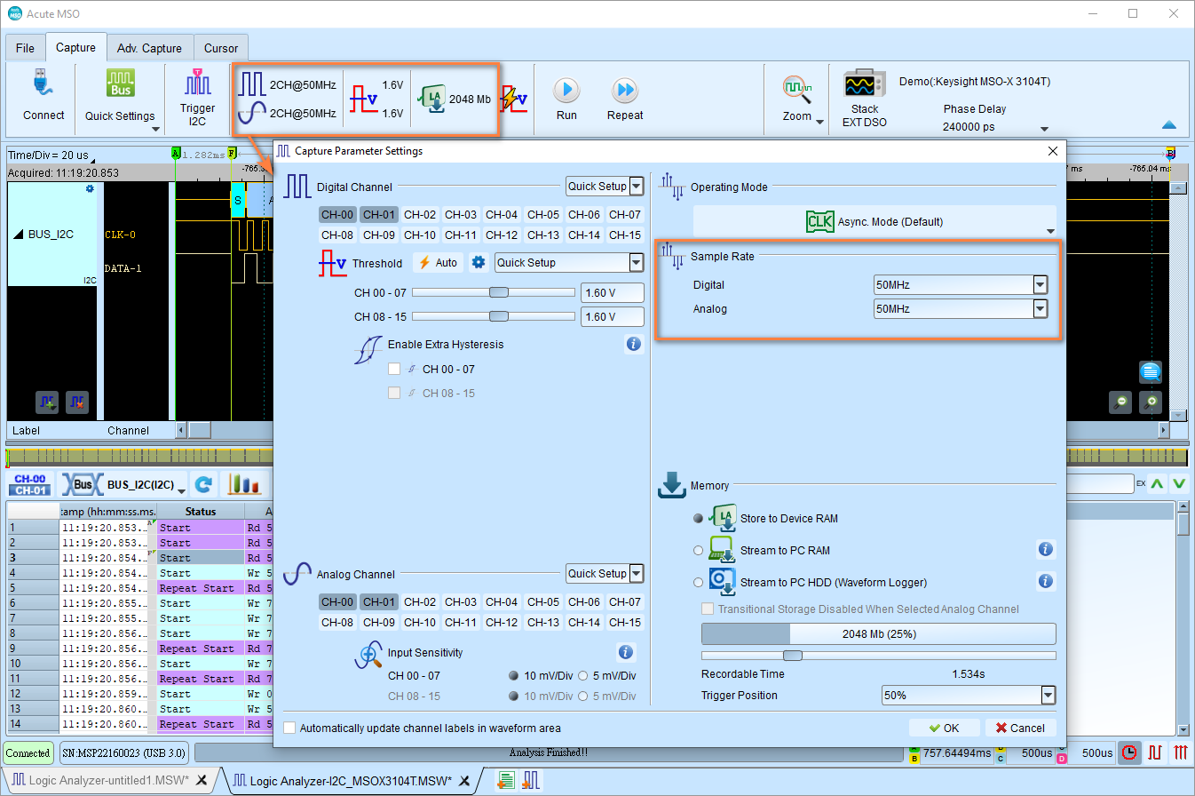The width and height of the screenshot is (1195, 796).
Task: Click the blue chat bubble icon
Action: coord(1151,371)
